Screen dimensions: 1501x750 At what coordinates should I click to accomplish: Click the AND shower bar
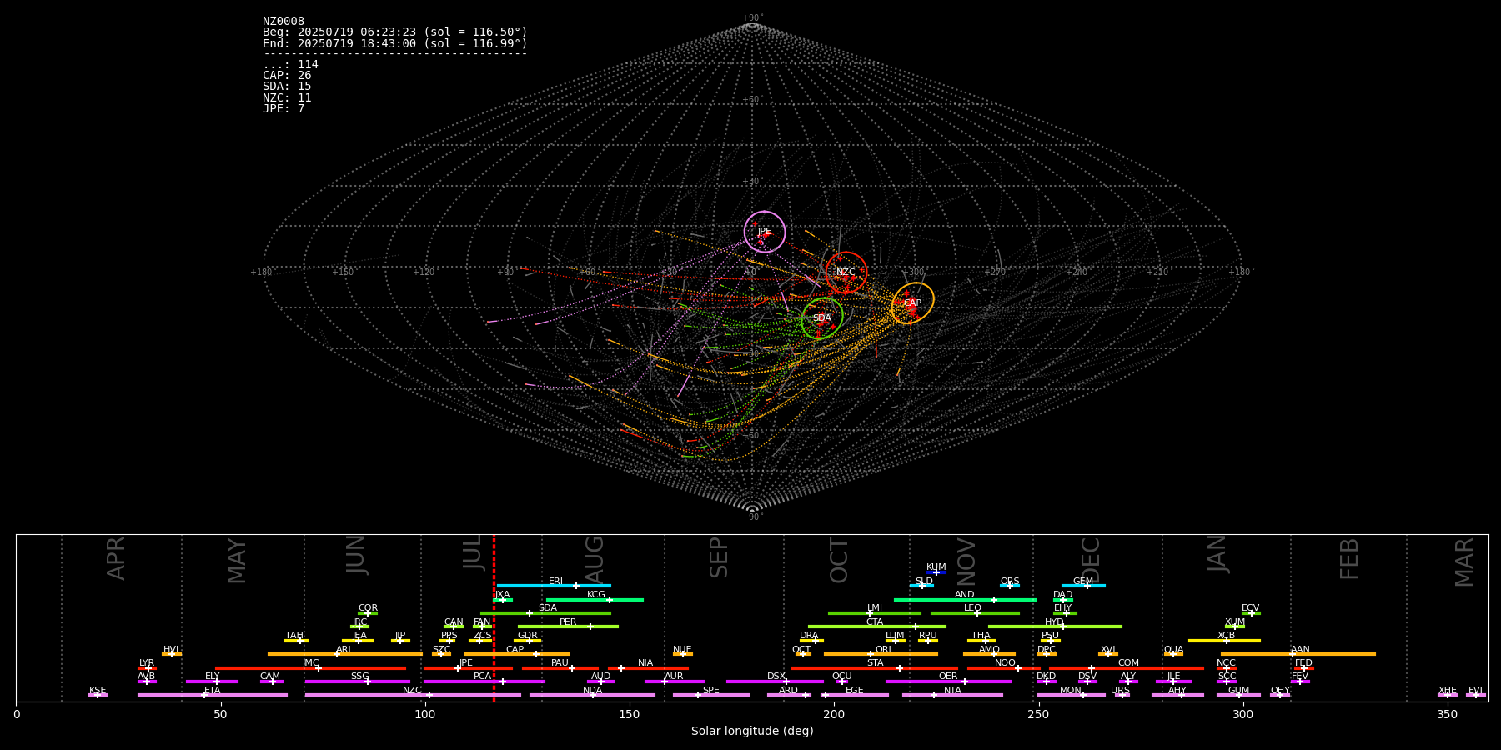coord(965,599)
